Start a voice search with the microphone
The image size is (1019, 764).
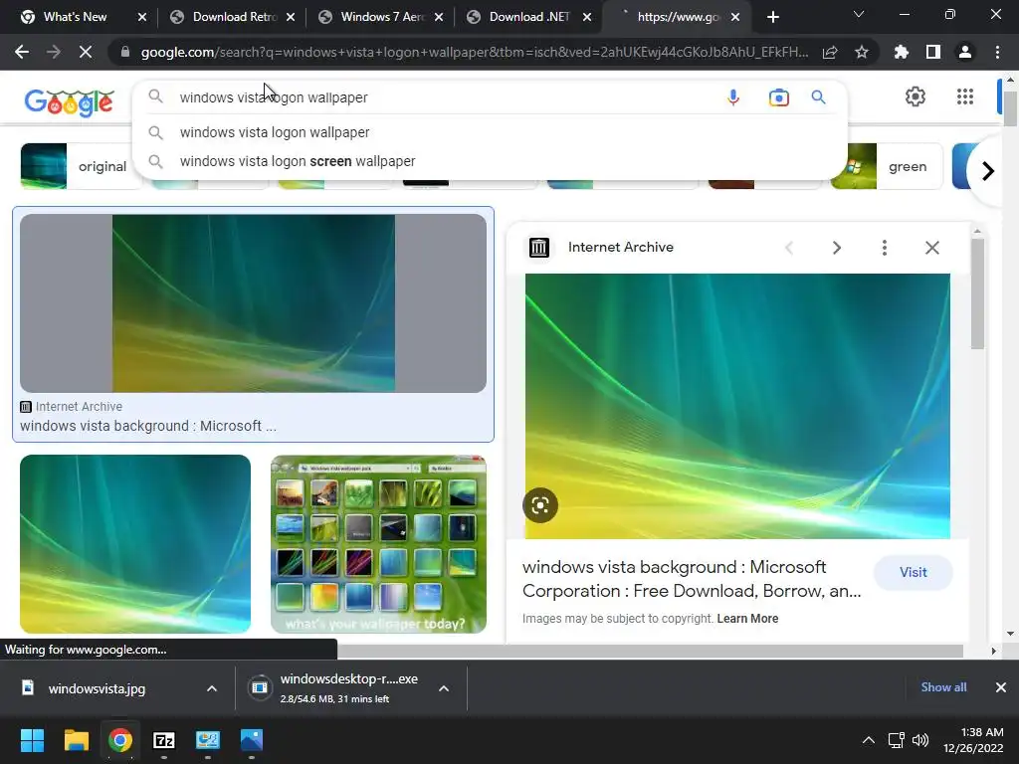coord(733,97)
